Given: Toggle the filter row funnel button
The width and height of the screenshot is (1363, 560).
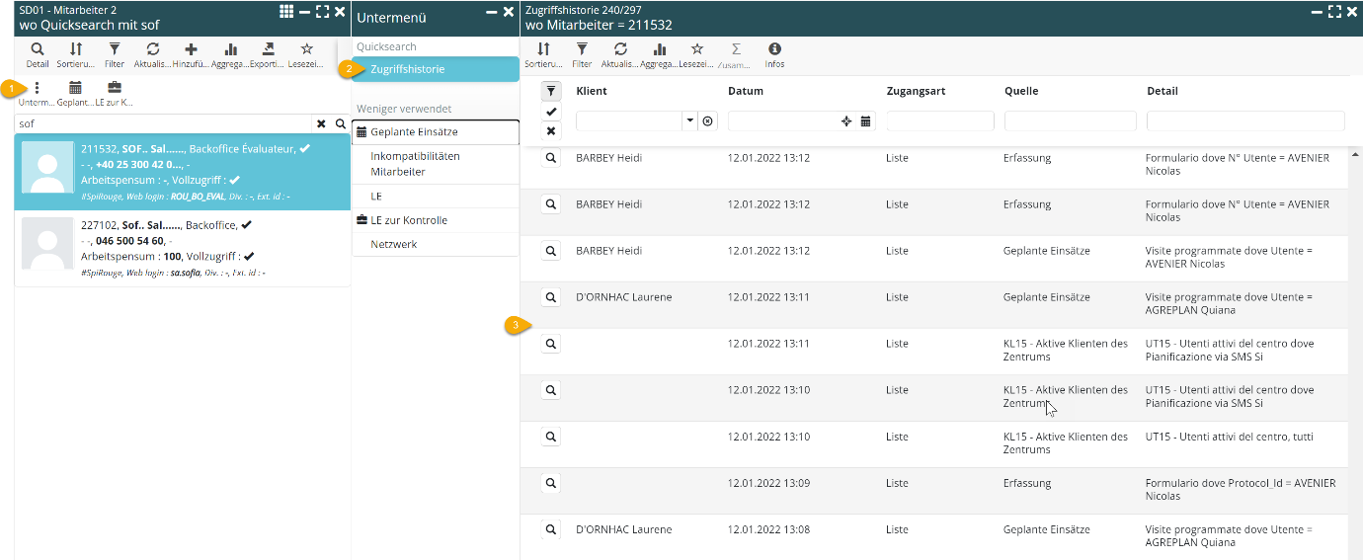Looking at the screenshot, I should 551,91.
